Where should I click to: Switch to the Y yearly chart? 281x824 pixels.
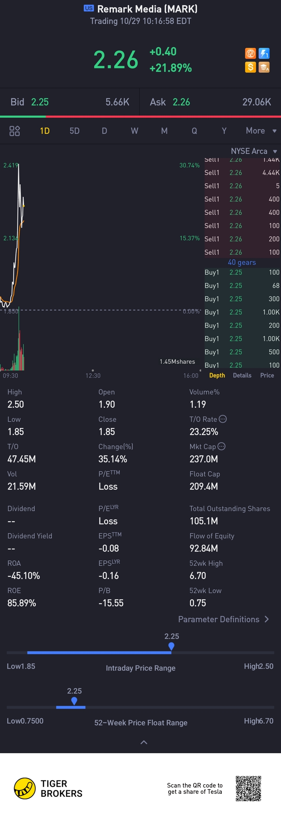point(224,131)
